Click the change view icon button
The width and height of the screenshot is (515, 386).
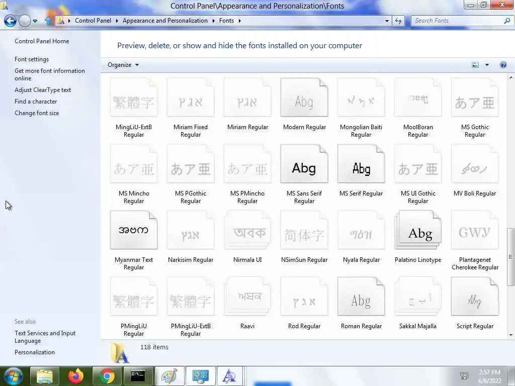475,65
